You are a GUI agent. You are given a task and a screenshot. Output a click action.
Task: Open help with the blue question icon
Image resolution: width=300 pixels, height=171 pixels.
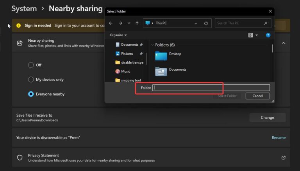[268, 35]
